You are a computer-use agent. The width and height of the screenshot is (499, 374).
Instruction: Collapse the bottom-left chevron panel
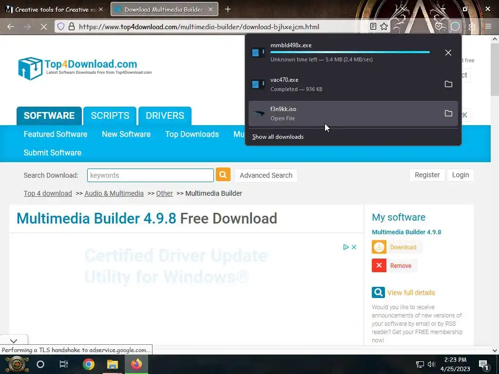14,341
